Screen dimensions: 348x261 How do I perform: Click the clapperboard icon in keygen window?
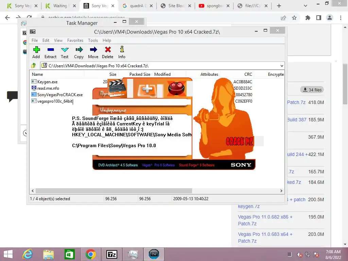click(x=117, y=88)
